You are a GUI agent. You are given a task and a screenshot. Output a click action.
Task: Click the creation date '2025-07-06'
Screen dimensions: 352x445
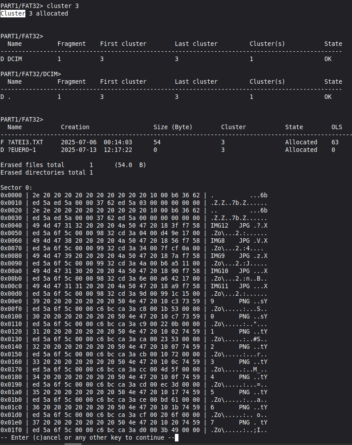pos(78,142)
